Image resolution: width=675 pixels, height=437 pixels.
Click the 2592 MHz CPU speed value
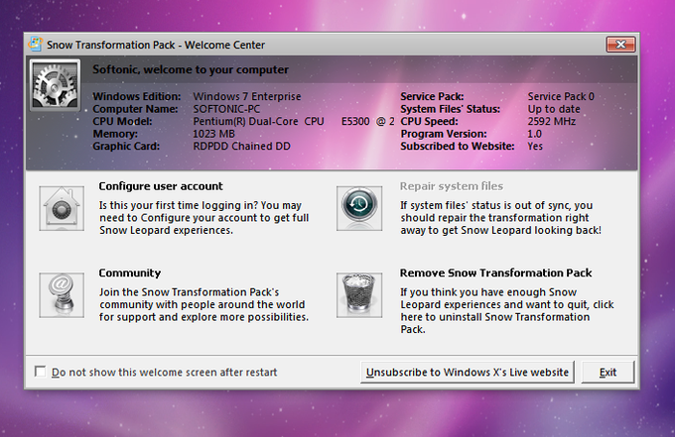[552, 121]
